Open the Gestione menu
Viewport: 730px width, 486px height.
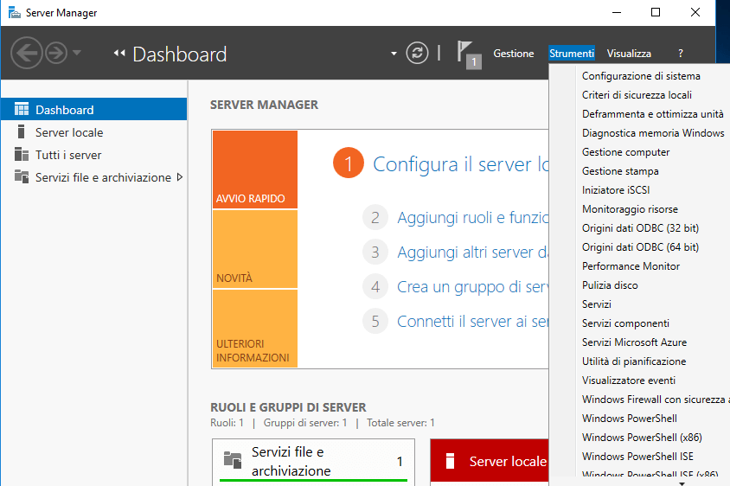[514, 54]
